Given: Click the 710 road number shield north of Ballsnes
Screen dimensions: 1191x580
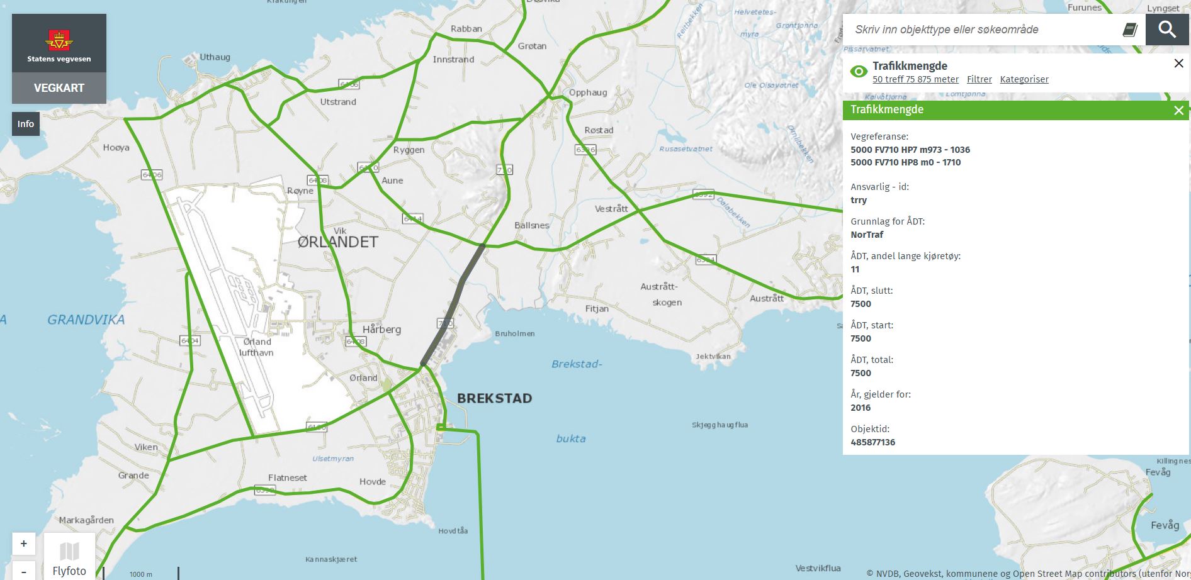Looking at the screenshot, I should click(504, 170).
